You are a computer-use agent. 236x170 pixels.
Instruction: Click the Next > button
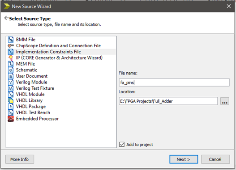point(184,159)
